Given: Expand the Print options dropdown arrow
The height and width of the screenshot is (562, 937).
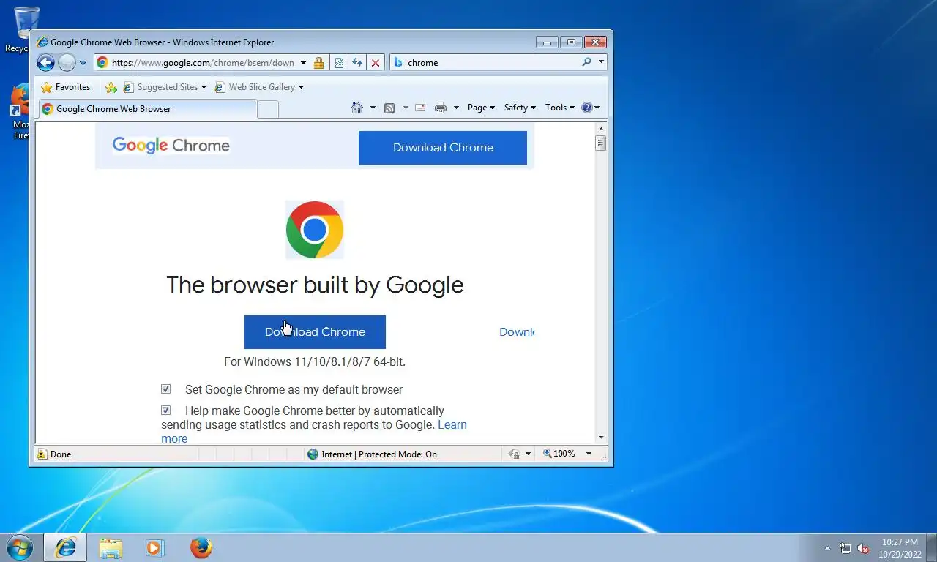Looking at the screenshot, I should (456, 108).
